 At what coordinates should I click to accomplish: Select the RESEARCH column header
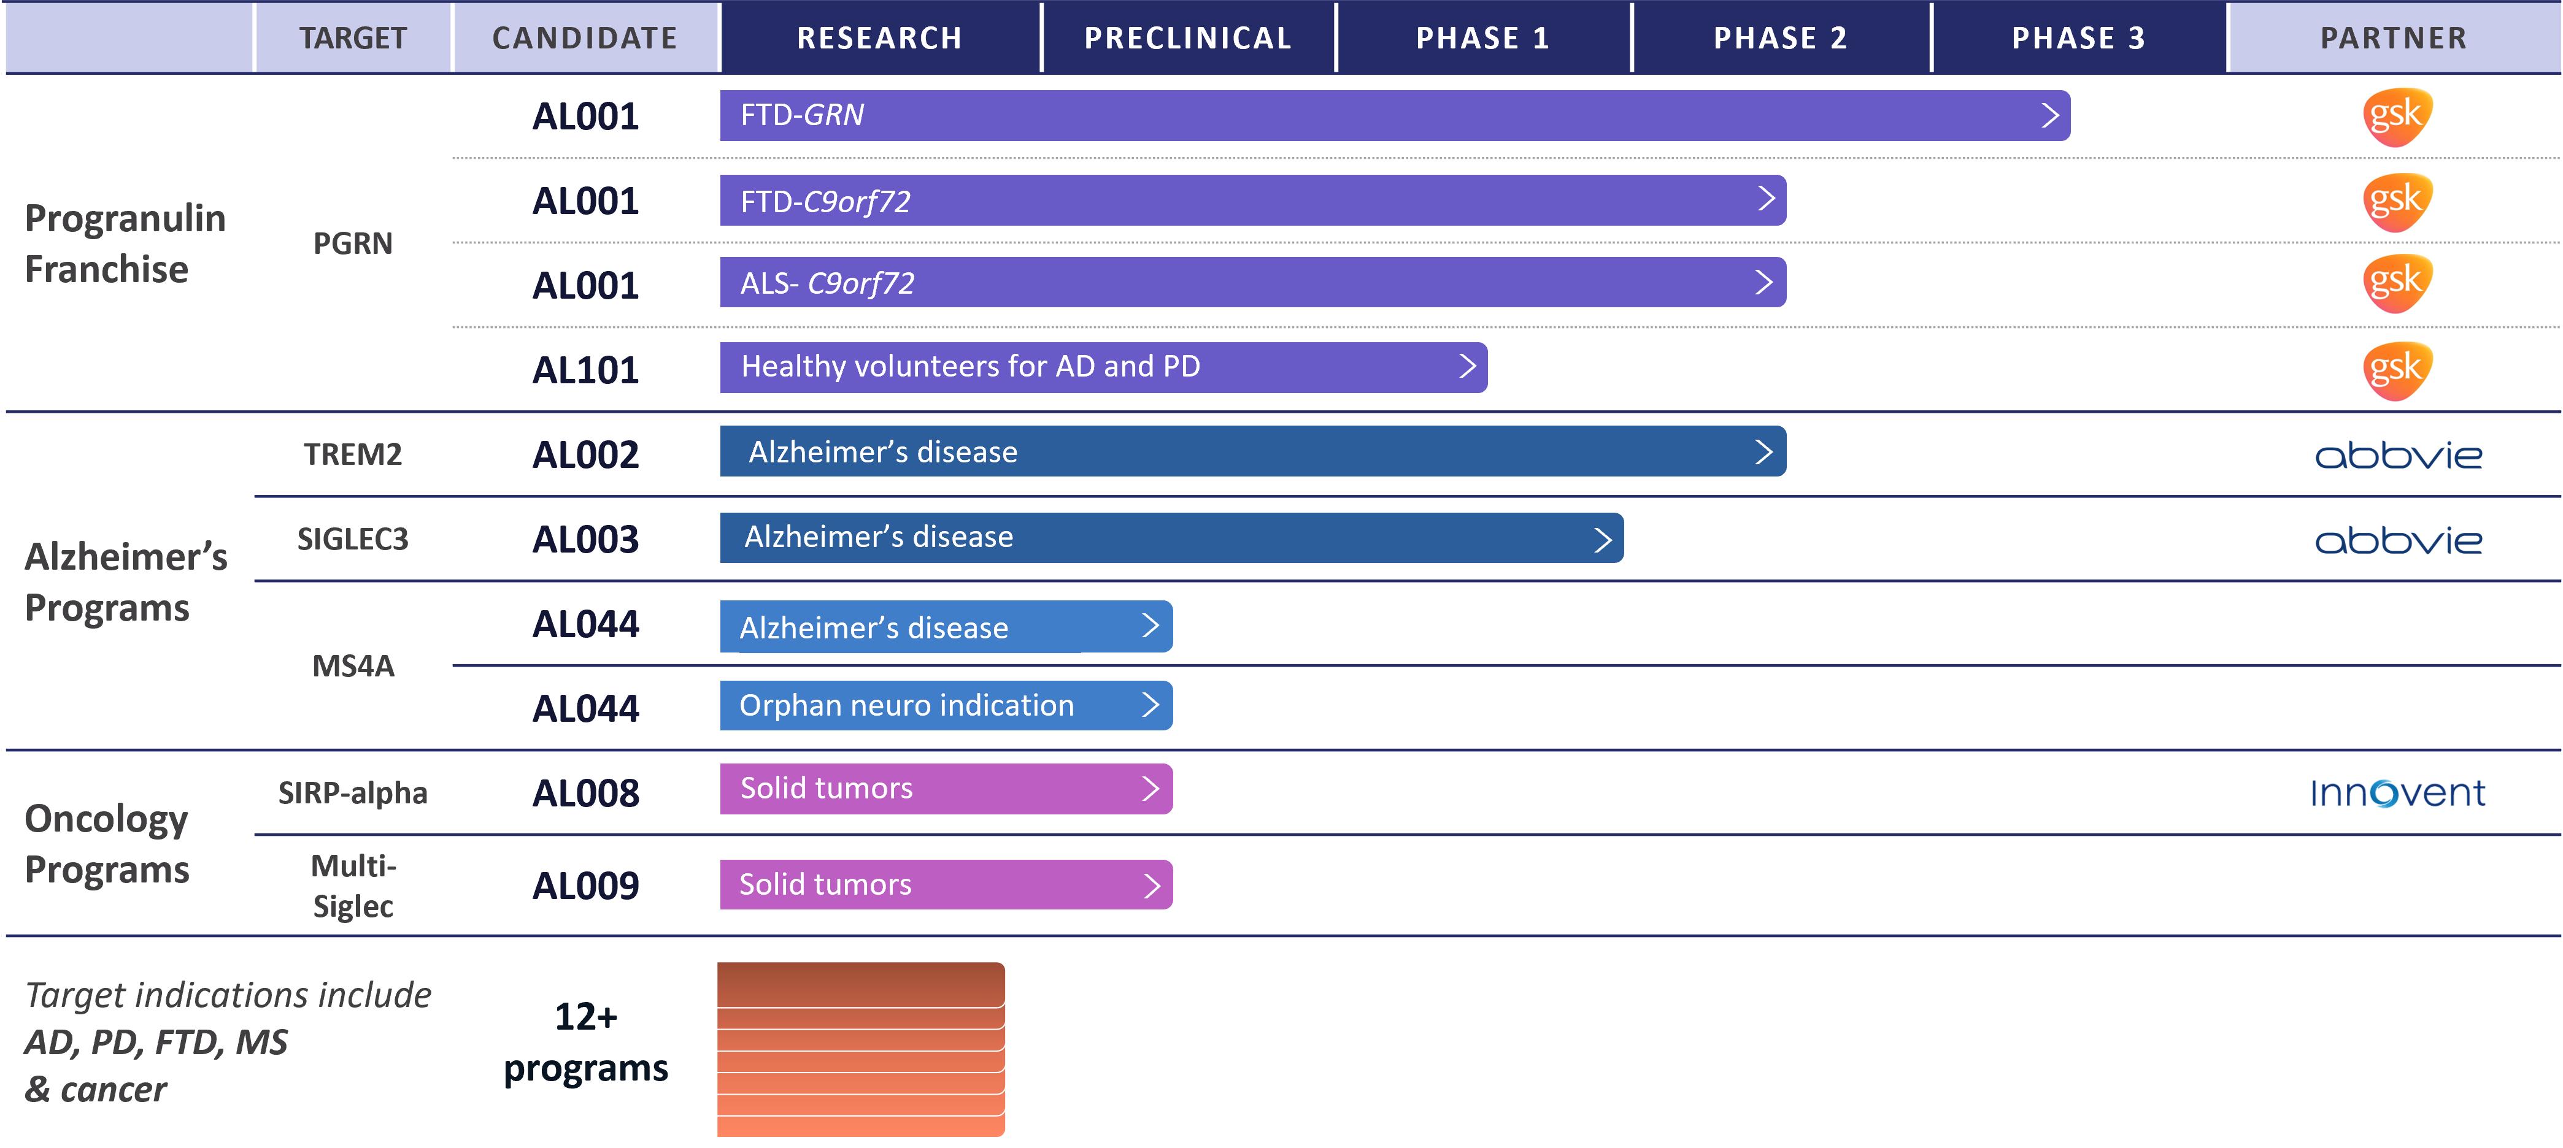pyautogui.click(x=879, y=38)
